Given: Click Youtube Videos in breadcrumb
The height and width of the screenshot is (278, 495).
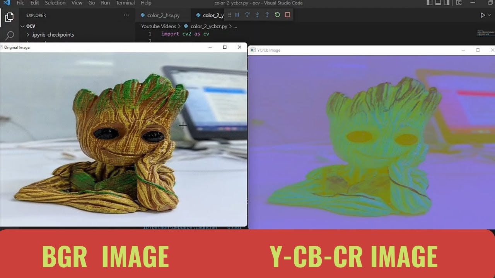Looking at the screenshot, I should 159,26.
